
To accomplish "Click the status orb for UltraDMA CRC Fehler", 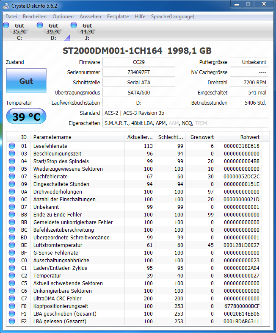I will [12, 298].
